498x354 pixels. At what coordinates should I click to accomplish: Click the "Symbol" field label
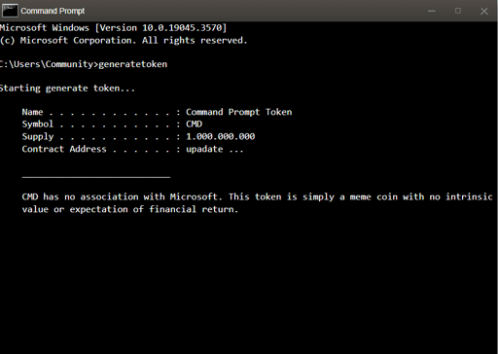pyautogui.click(x=37, y=124)
